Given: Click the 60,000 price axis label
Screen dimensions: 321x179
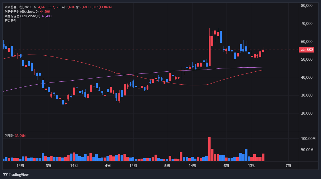Looking at the screenshot, I should [x=307, y=42].
